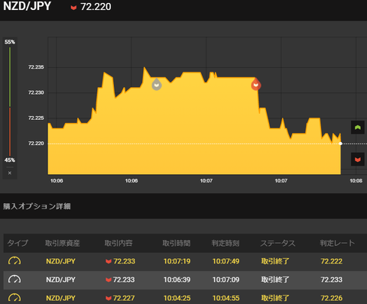Click the white current-price dot on chart

click(x=340, y=144)
